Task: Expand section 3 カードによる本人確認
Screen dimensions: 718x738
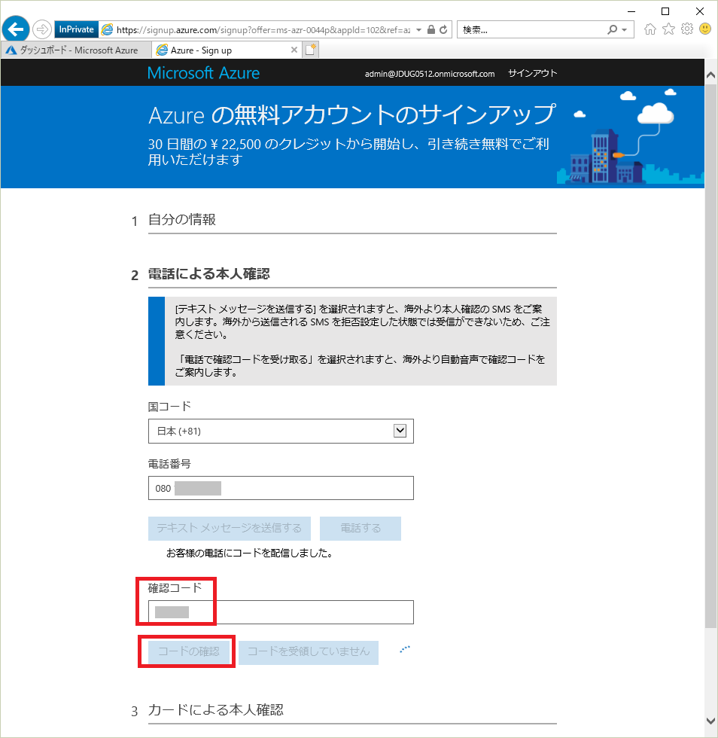Action: [216, 709]
